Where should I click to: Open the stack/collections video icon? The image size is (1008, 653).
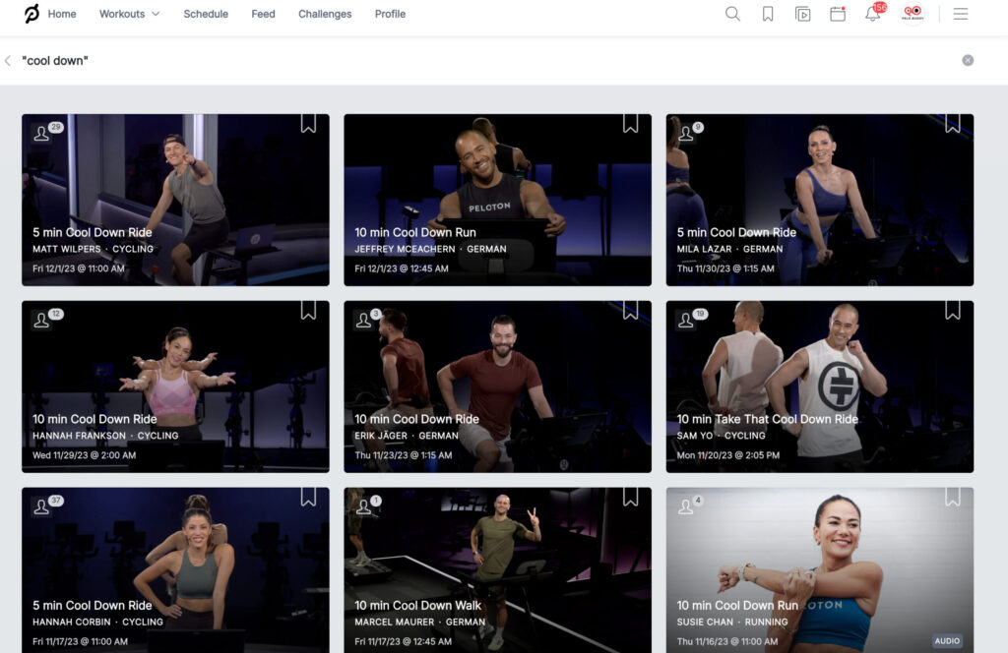(802, 14)
